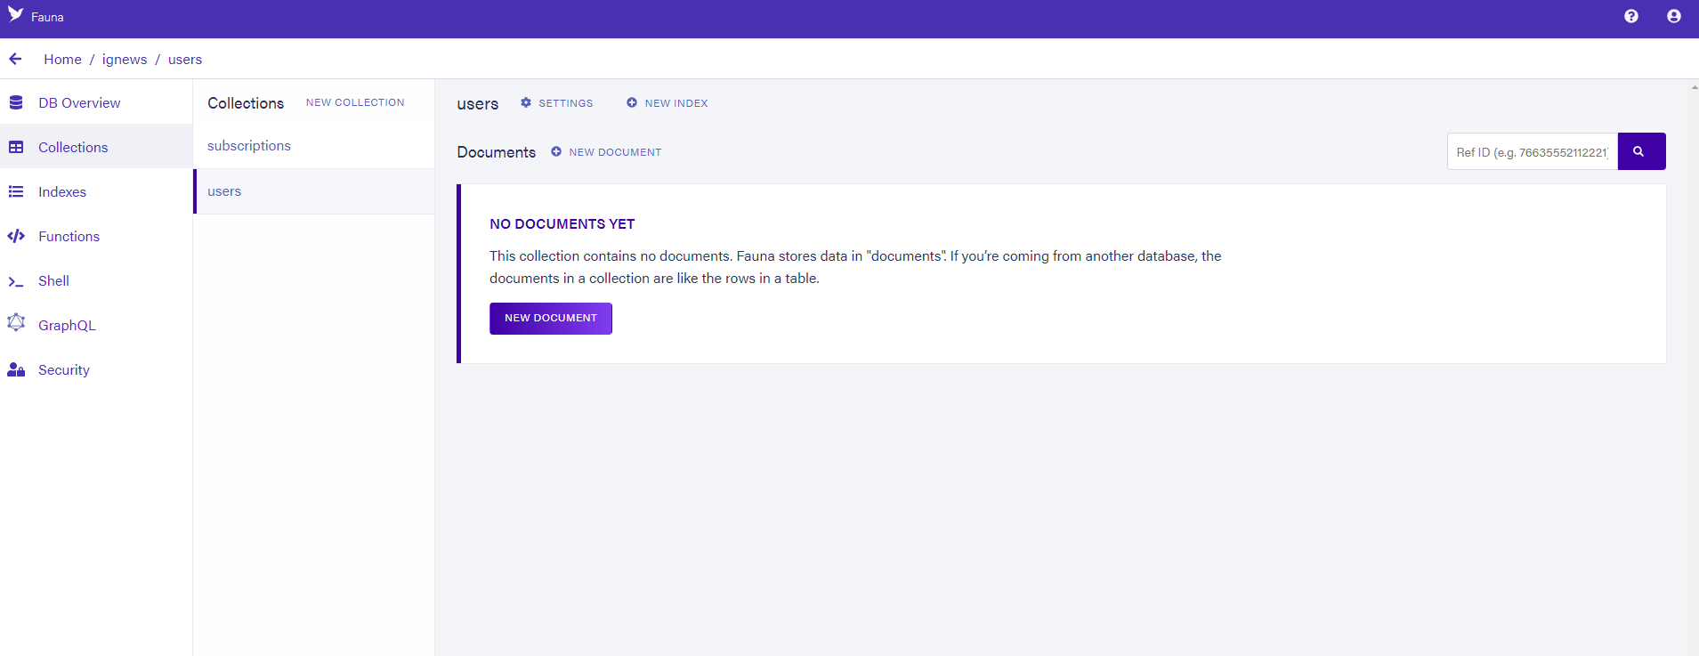Select the subscriptions collection
The height and width of the screenshot is (656, 1699).
coord(313,146)
